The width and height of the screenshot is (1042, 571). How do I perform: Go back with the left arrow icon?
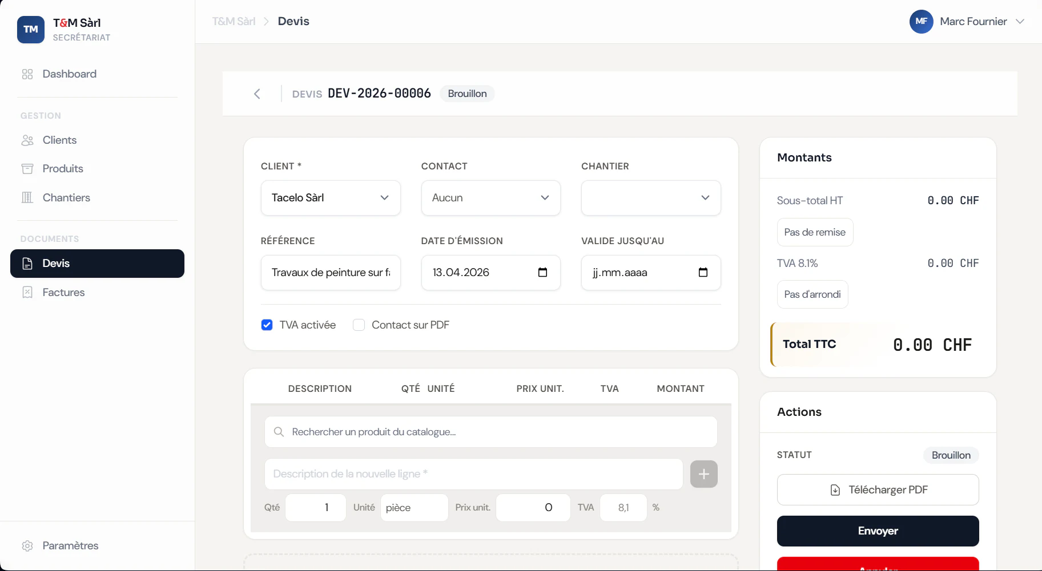[x=257, y=94]
